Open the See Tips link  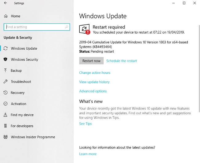(86, 124)
